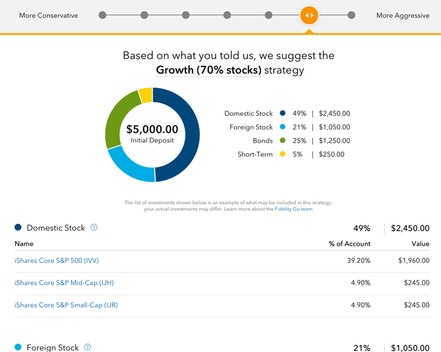This screenshot has width=441, height=352.
Task: Select the third risk level dot
Action: coord(186,15)
